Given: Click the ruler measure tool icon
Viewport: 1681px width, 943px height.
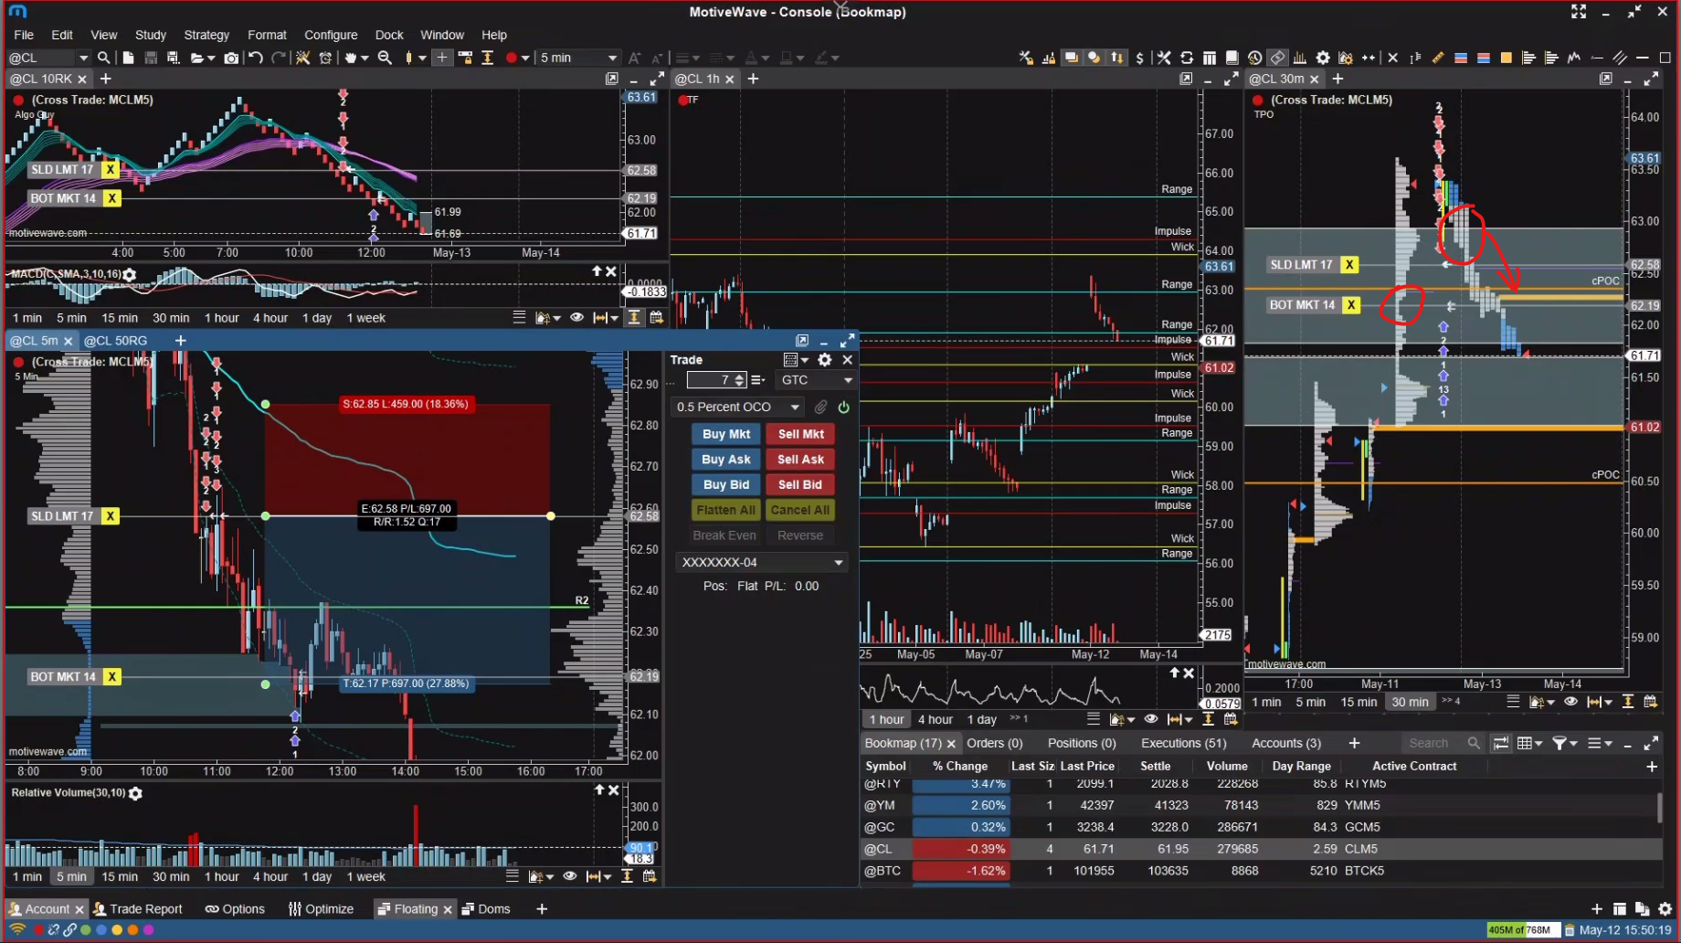Looking at the screenshot, I should [1438, 58].
